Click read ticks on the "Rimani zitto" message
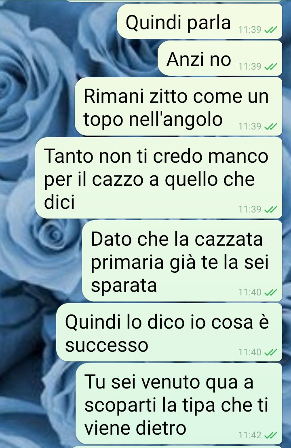This screenshot has height=448, width=291. 271,126
